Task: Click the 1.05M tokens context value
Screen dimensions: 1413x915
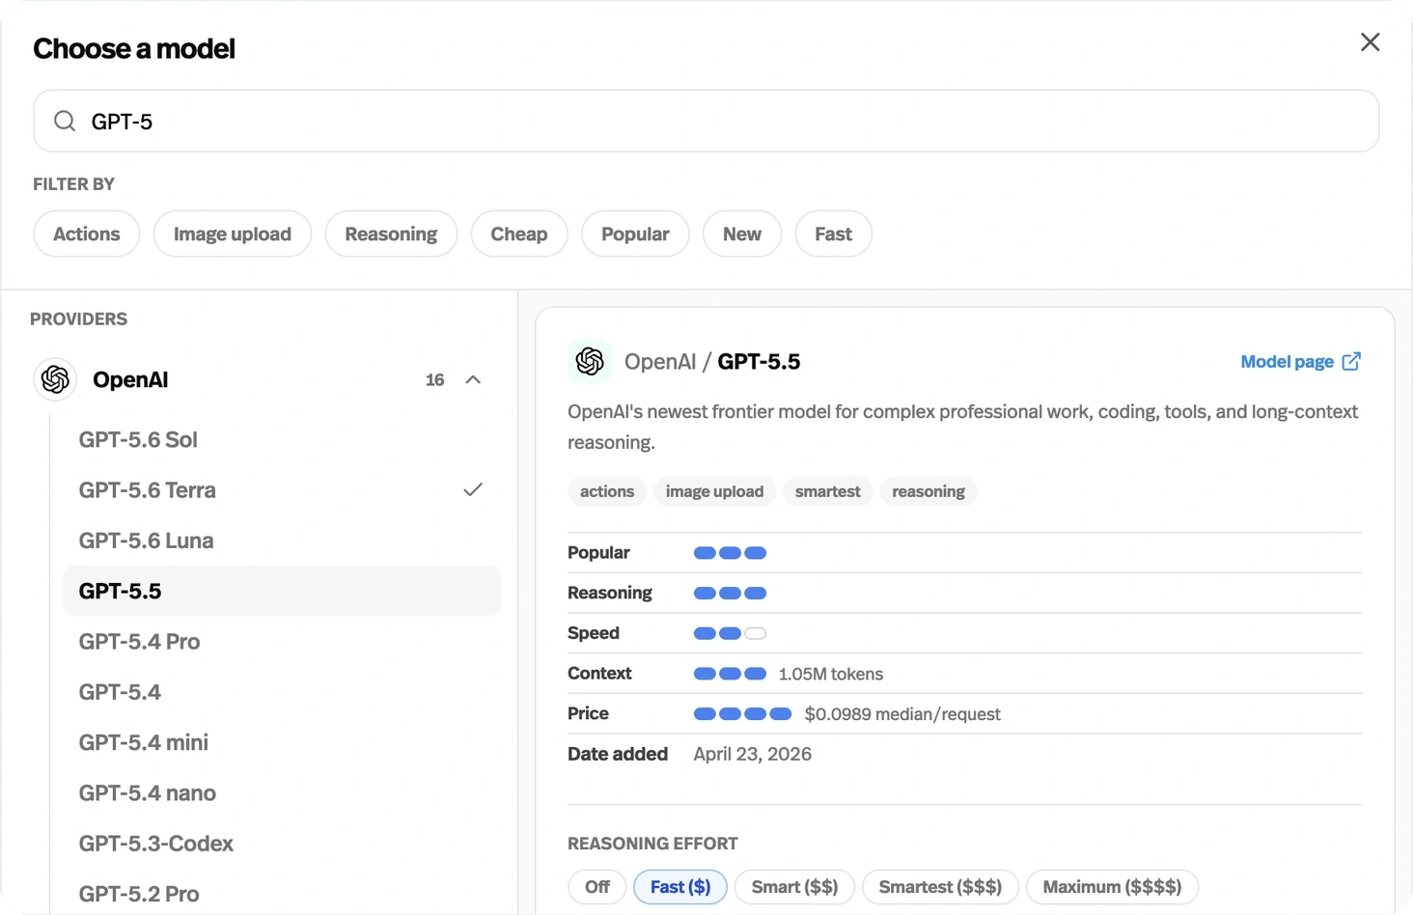Action: click(831, 674)
